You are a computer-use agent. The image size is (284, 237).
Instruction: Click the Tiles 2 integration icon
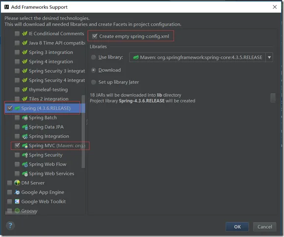(x=25, y=99)
